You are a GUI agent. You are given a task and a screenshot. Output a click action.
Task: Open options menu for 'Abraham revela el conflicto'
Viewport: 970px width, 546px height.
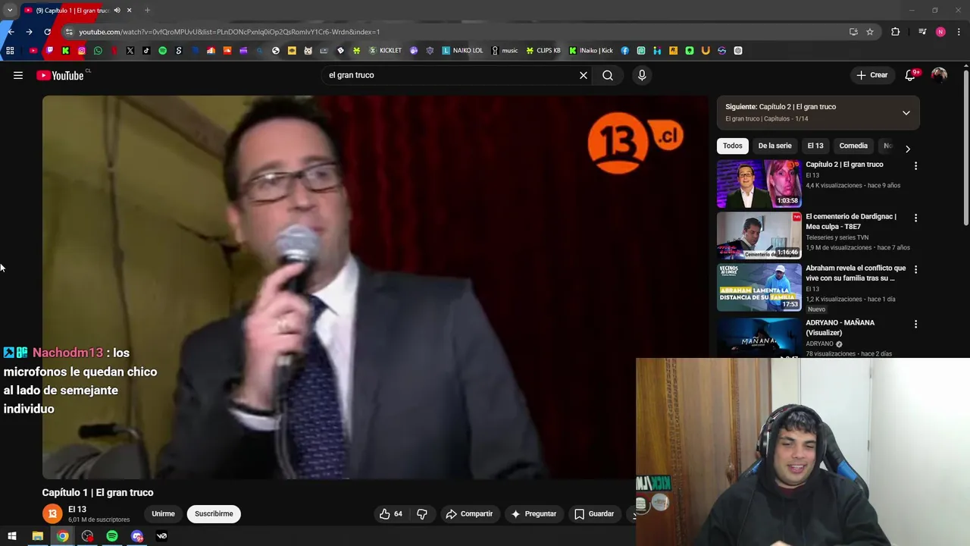[915, 269]
